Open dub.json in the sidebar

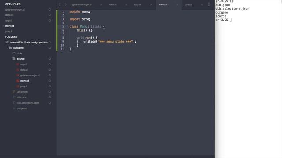pyautogui.click(x=22, y=97)
